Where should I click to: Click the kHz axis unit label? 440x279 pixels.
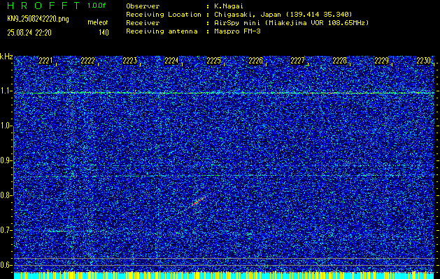[x=6, y=56]
